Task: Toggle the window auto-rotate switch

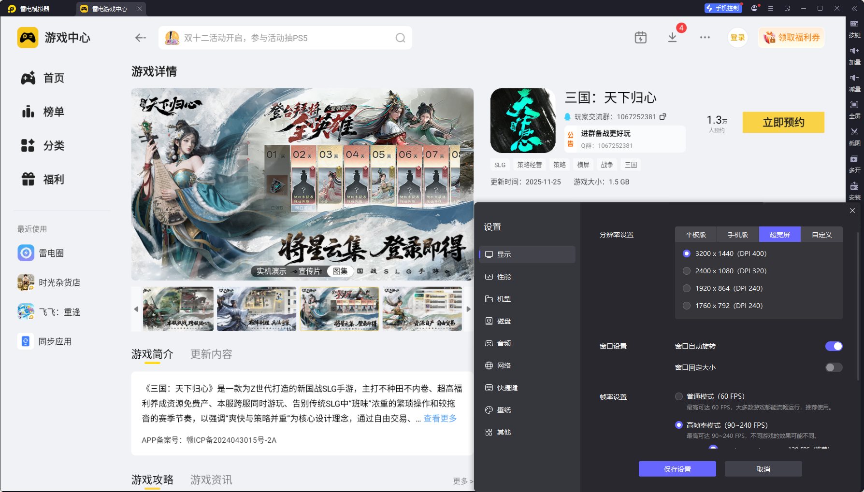Action: [834, 346]
